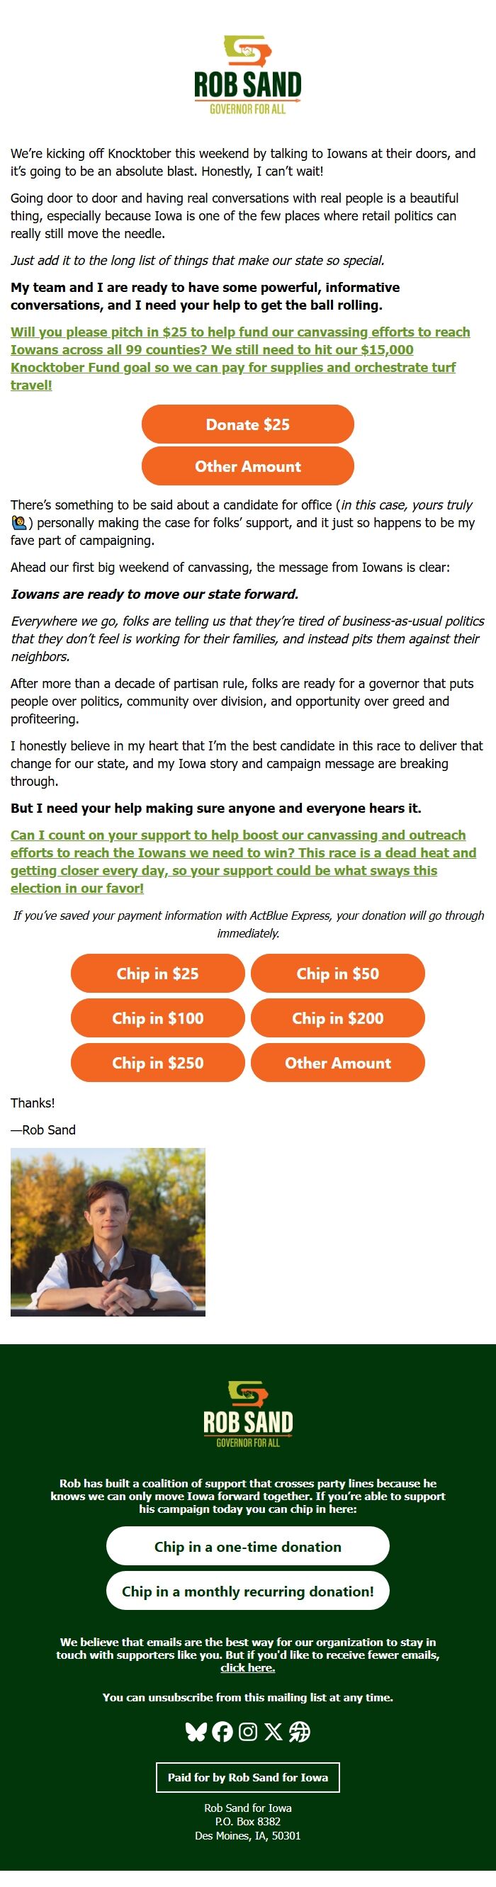Open the Facebook icon in footer
This screenshot has height=1887, width=496.
[222, 1731]
